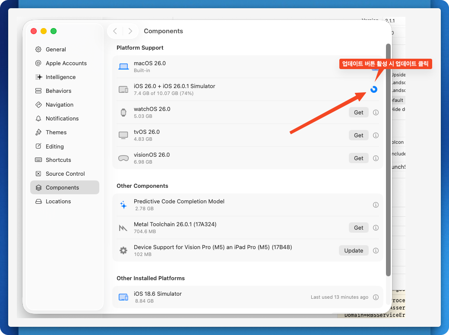This screenshot has width=449, height=335.
Task: Click the General gear icon
Action: pyautogui.click(x=38, y=49)
